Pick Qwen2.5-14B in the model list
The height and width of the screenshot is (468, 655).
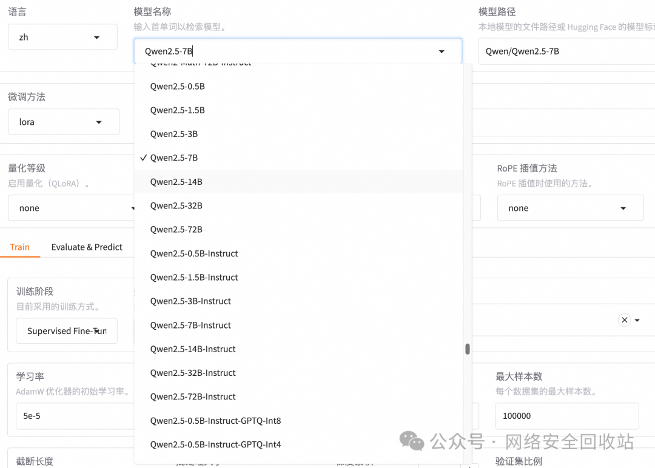click(x=298, y=182)
